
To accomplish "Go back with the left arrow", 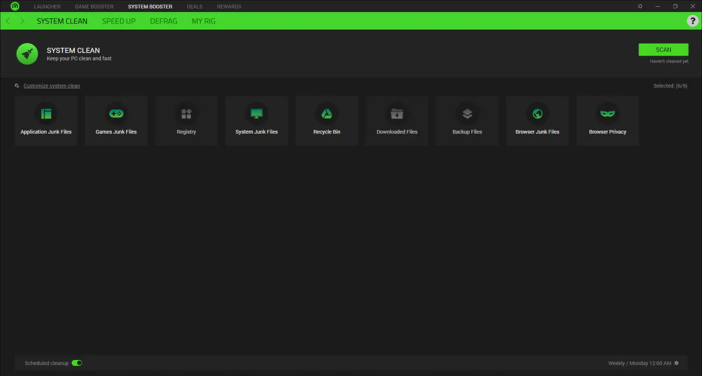I will coord(8,21).
